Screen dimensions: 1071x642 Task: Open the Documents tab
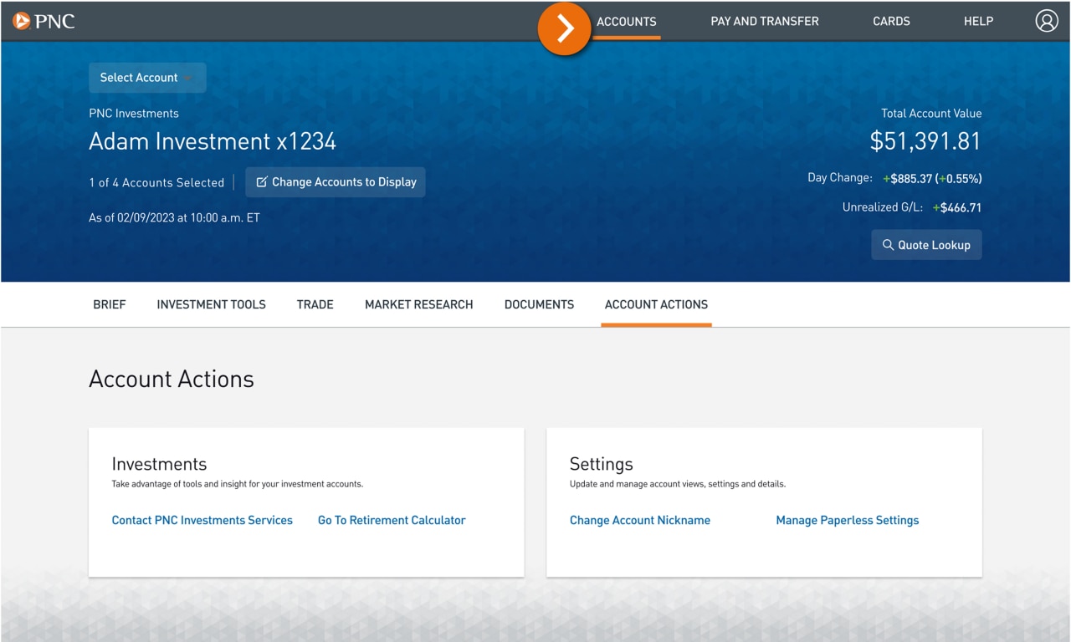pos(539,304)
